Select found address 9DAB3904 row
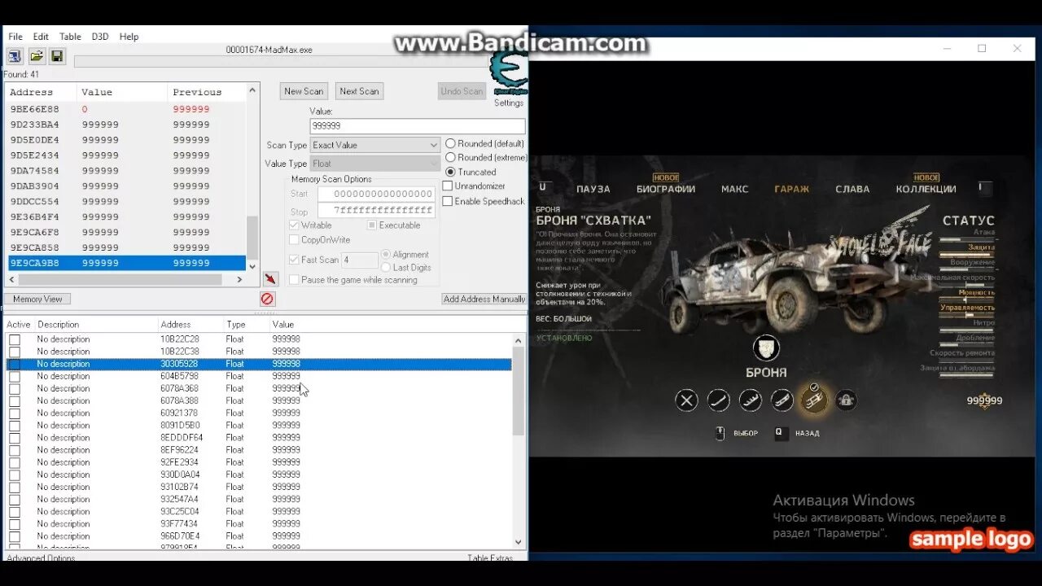 click(126, 186)
